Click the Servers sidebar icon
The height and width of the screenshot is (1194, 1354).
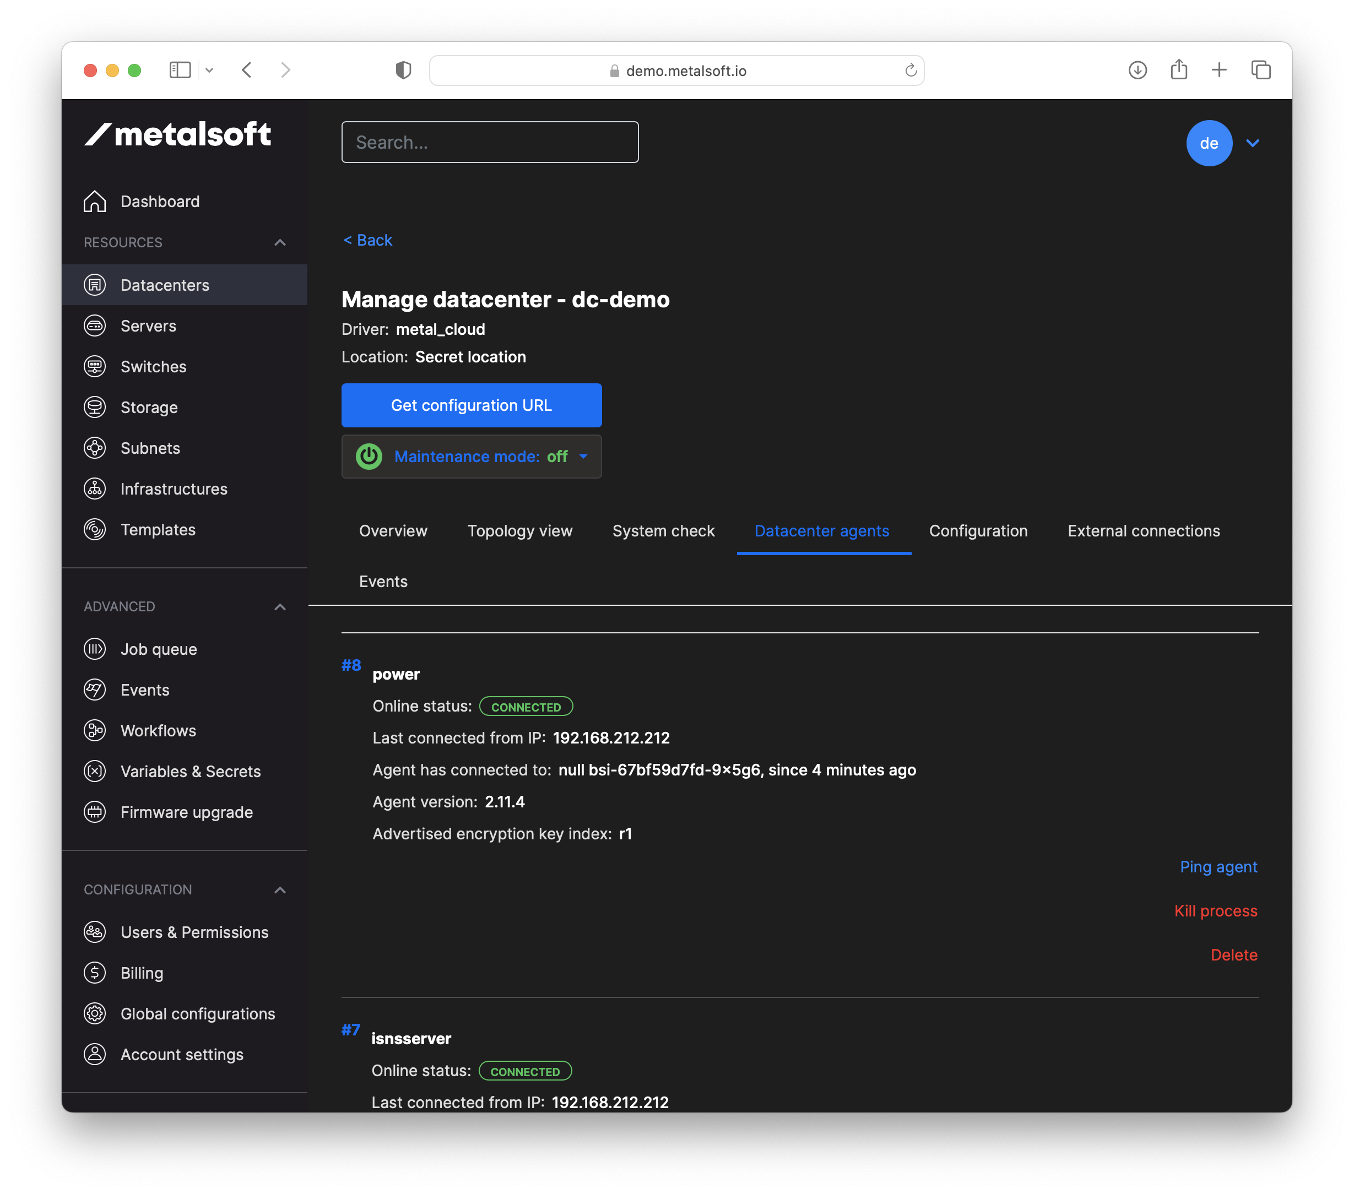[x=95, y=326]
